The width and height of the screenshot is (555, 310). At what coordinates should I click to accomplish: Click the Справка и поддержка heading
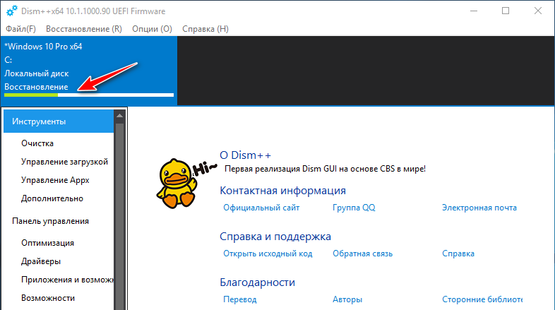[275, 237]
